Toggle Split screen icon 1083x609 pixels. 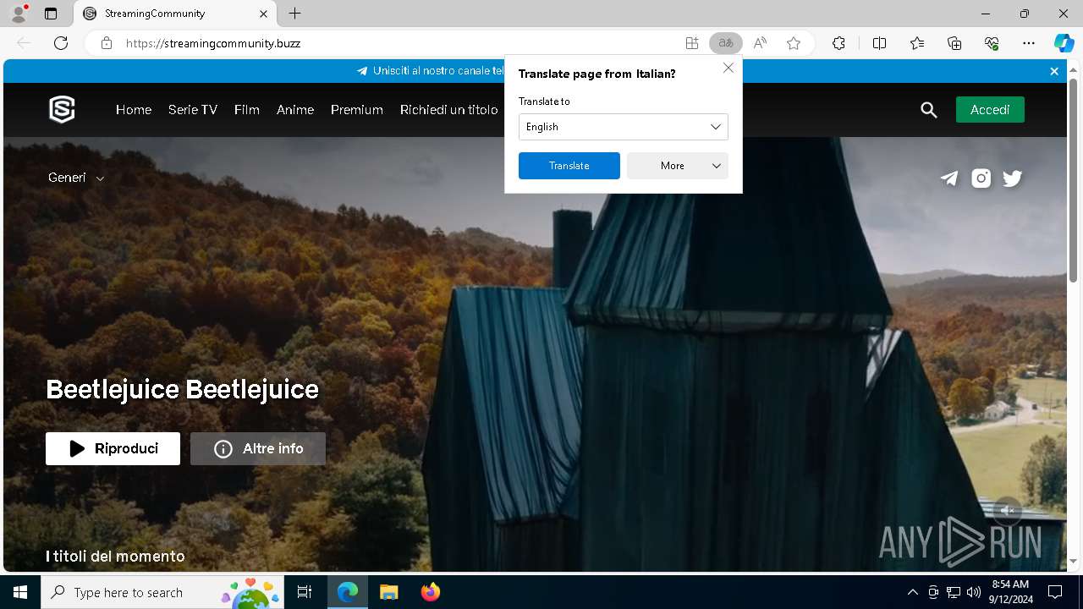[x=879, y=43]
